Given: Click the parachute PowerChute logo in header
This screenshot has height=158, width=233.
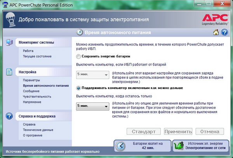Looking at the screenshot, I should pos(10,19).
